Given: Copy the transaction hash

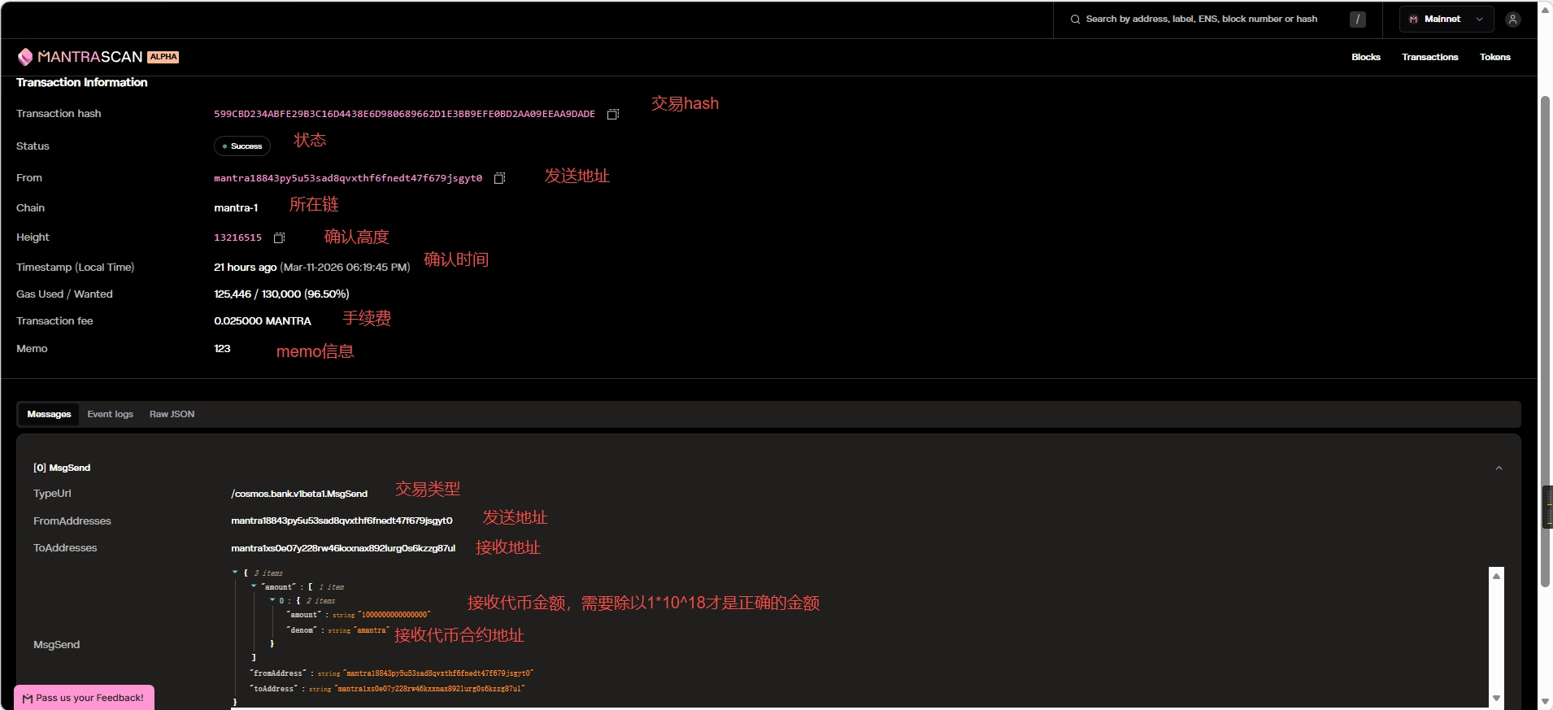Looking at the screenshot, I should pyautogui.click(x=613, y=115).
